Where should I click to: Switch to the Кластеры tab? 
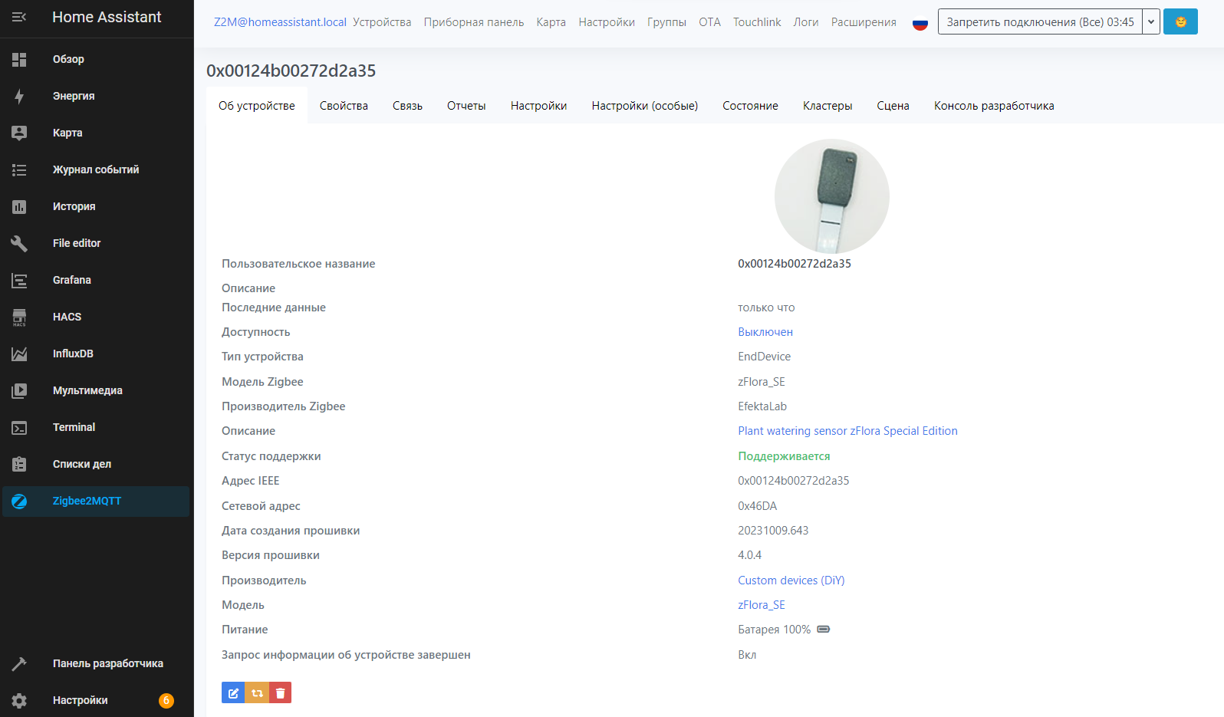827,106
